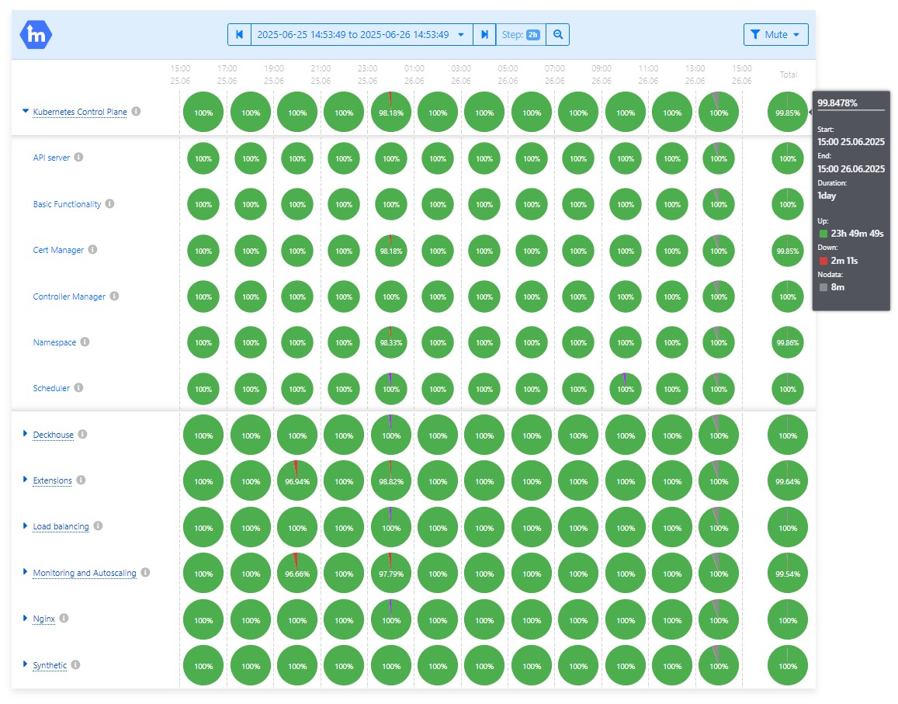
Task: Open info icon beside Extensions
Action: [81, 480]
